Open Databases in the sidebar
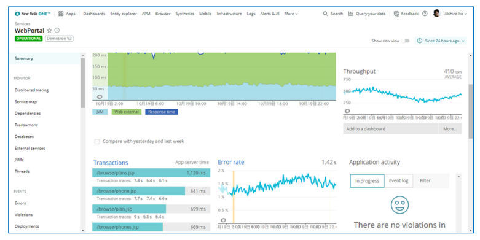Viewport: 480px width, 240px height. pyautogui.click(x=24, y=137)
